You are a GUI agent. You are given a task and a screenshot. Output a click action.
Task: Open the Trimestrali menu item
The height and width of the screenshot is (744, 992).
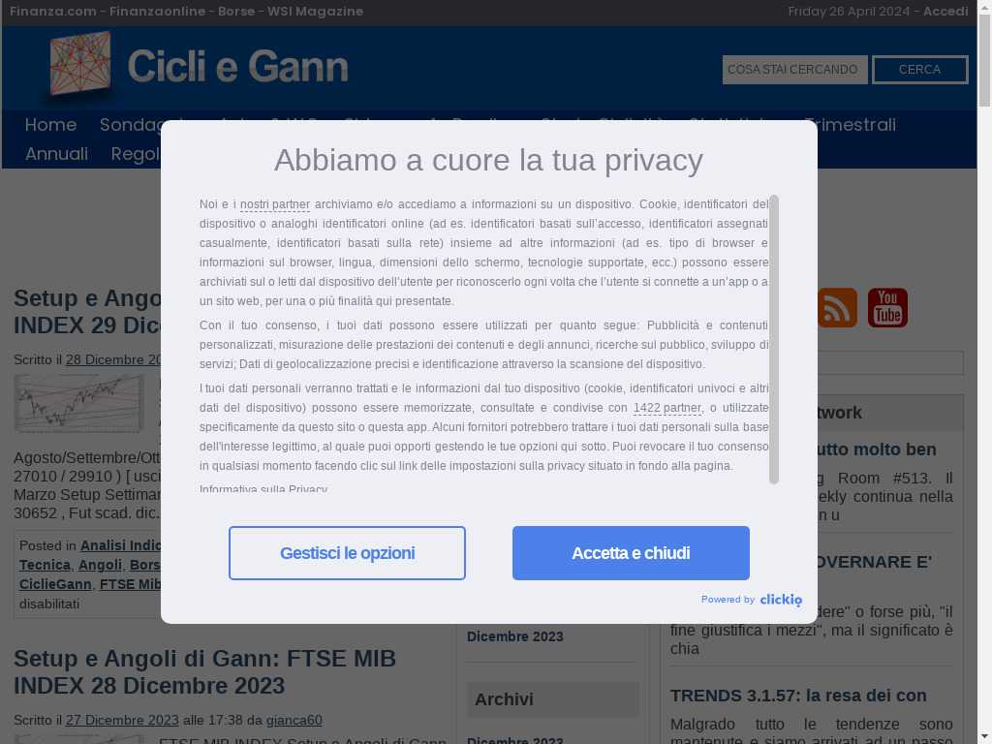(x=850, y=125)
